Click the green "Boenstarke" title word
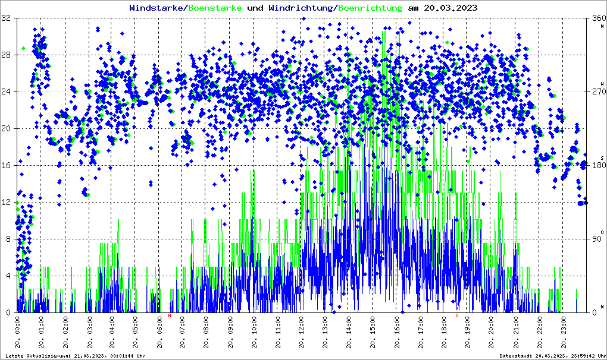The width and height of the screenshot is (607, 360). click(x=215, y=8)
